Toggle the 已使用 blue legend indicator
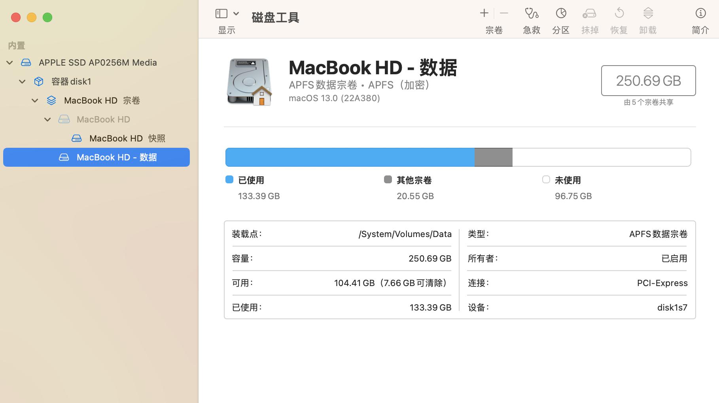 point(229,179)
